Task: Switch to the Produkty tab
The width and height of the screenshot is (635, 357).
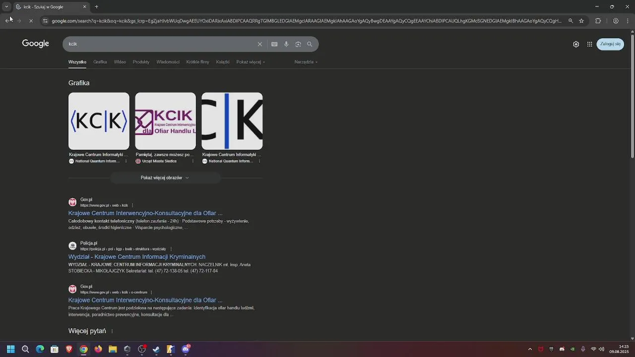Action: click(141, 62)
